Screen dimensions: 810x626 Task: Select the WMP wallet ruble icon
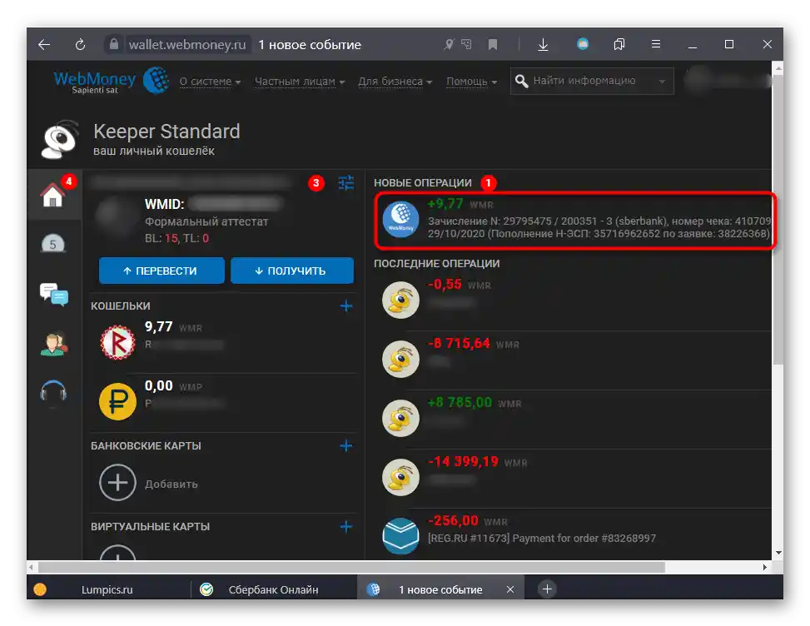click(117, 401)
